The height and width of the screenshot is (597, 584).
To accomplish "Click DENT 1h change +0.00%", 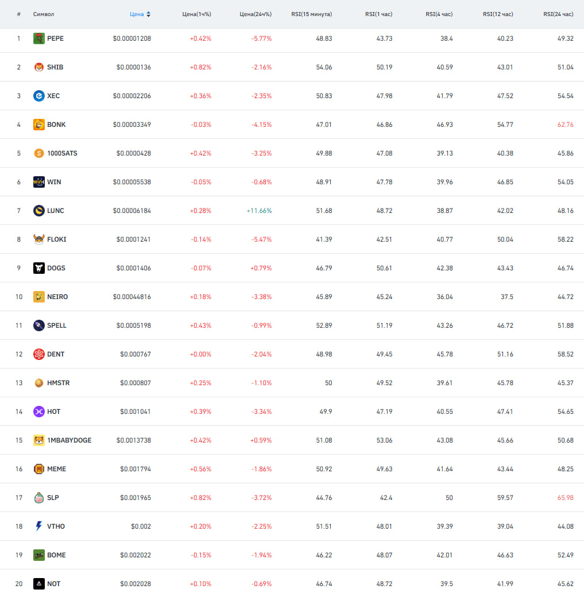I will [200, 354].
